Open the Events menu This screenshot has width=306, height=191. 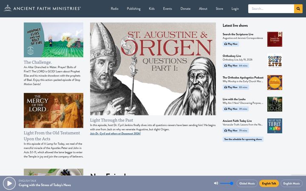[167, 8]
